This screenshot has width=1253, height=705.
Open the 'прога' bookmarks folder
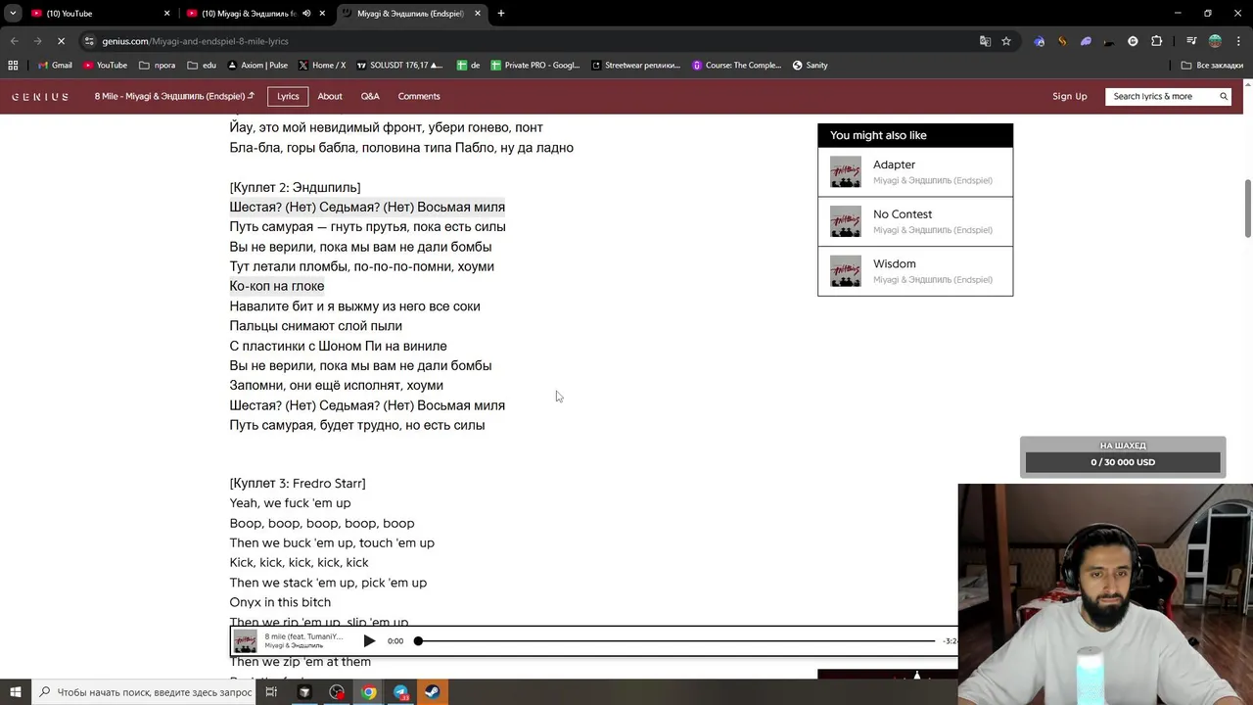(x=157, y=66)
